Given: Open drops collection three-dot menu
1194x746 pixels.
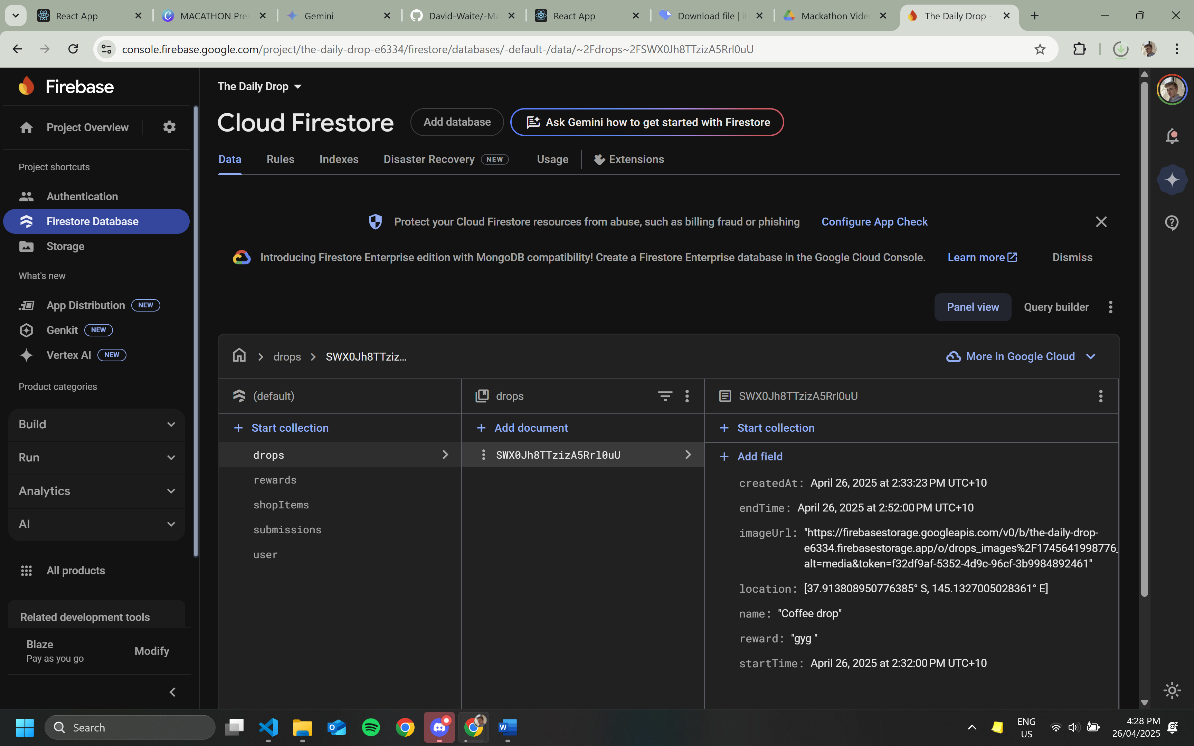Looking at the screenshot, I should pyautogui.click(x=687, y=396).
